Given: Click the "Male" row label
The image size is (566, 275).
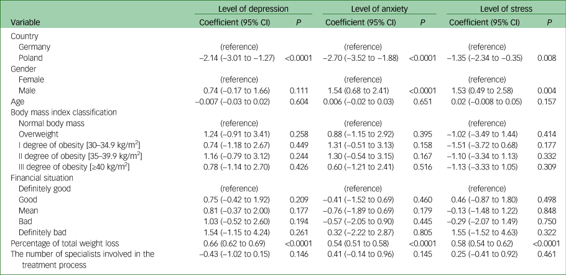Looking at the screenshot, I should tap(28, 90).
